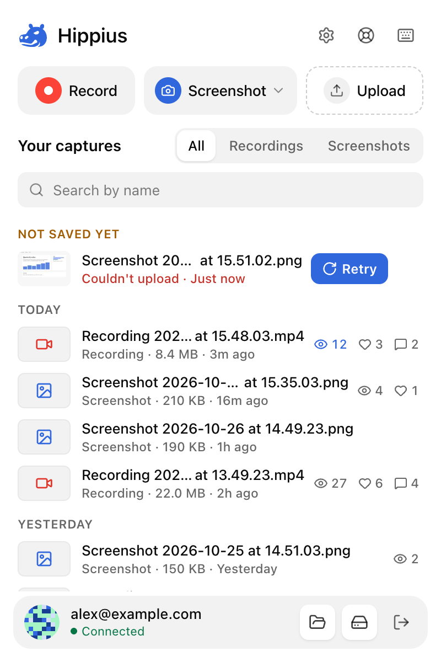Viewport: 441px width, 662px height.
Task: Click "Screenshot · 210 KB · 16m ago" details
Action: coord(175,401)
